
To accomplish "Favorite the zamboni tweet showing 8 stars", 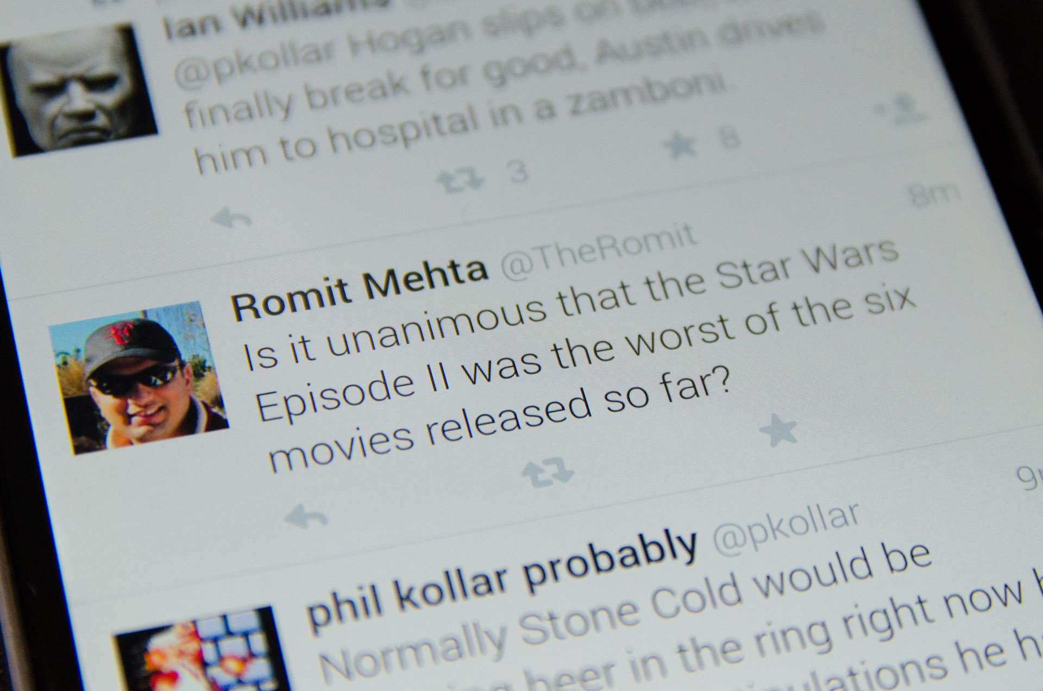I will [681, 143].
